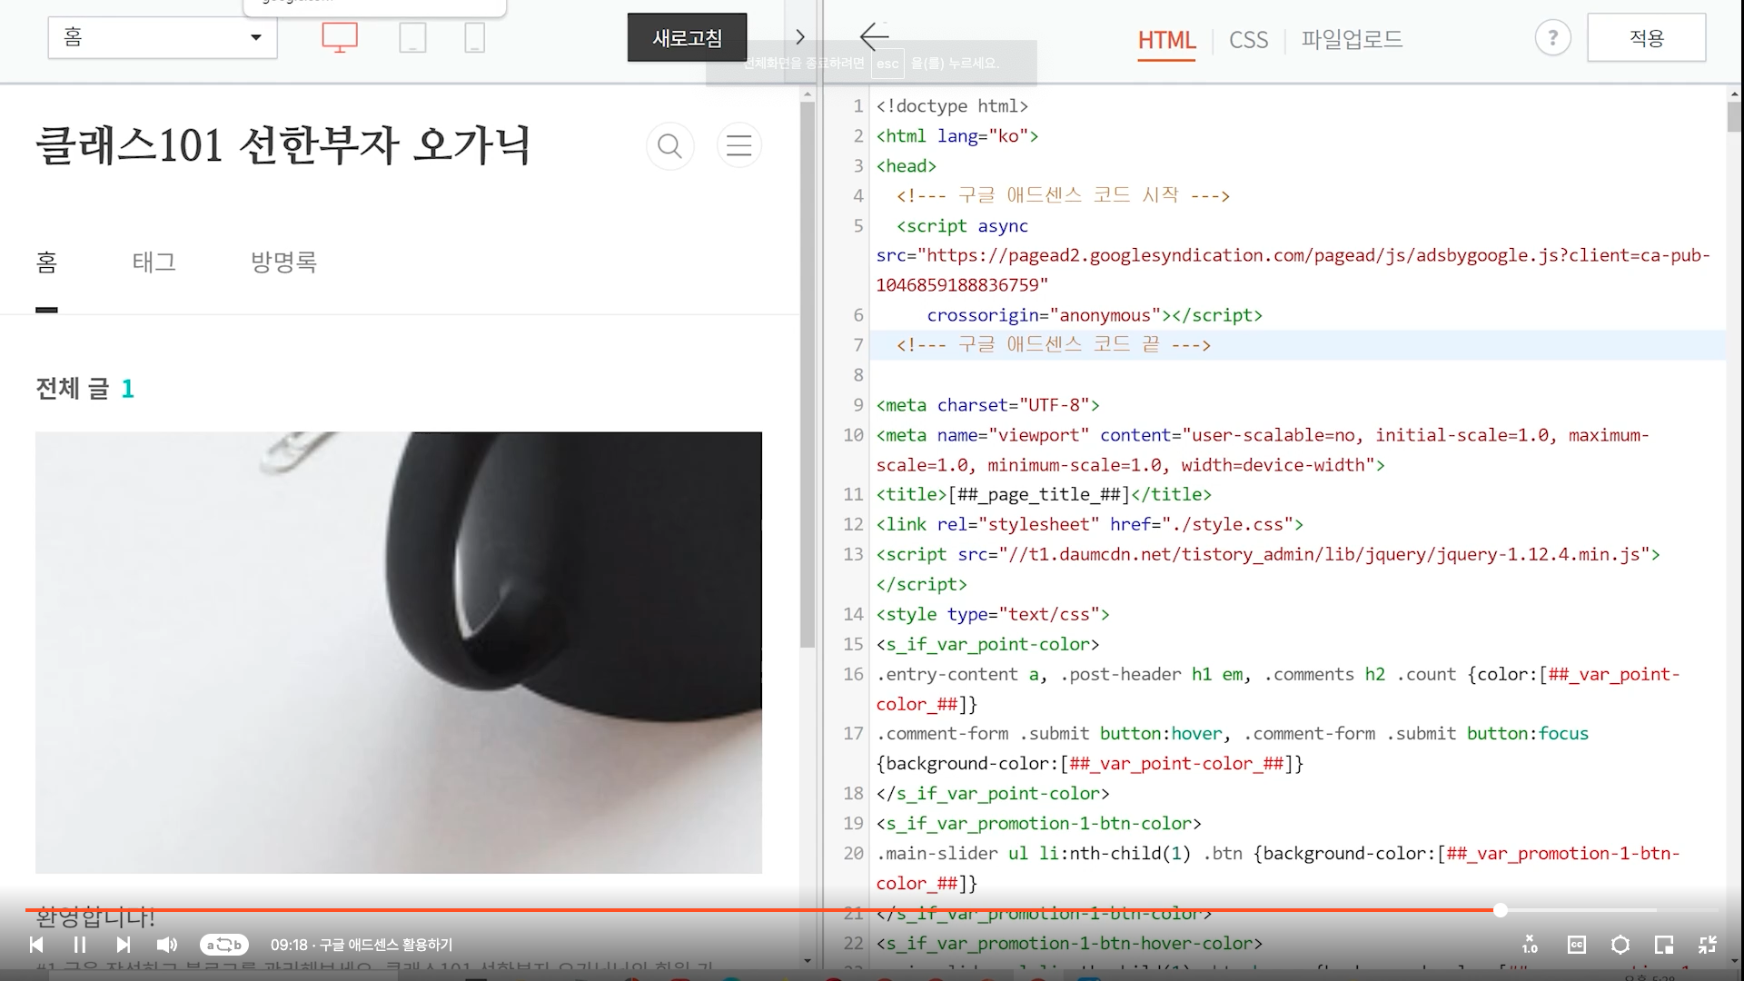Open the blog hamburger menu icon
This screenshot has width=1744, height=981.
point(738,145)
